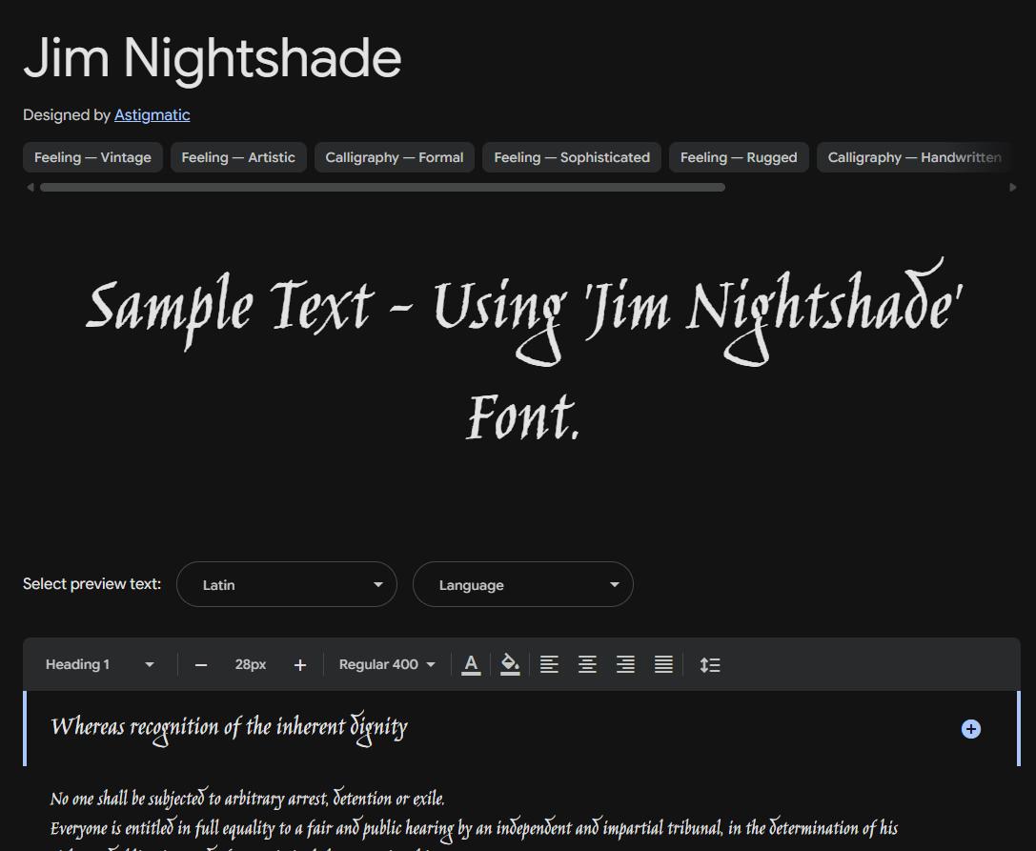Viewport: 1036px width, 851px height.
Task: Click the tag list scroll left arrow
Action: point(30,188)
